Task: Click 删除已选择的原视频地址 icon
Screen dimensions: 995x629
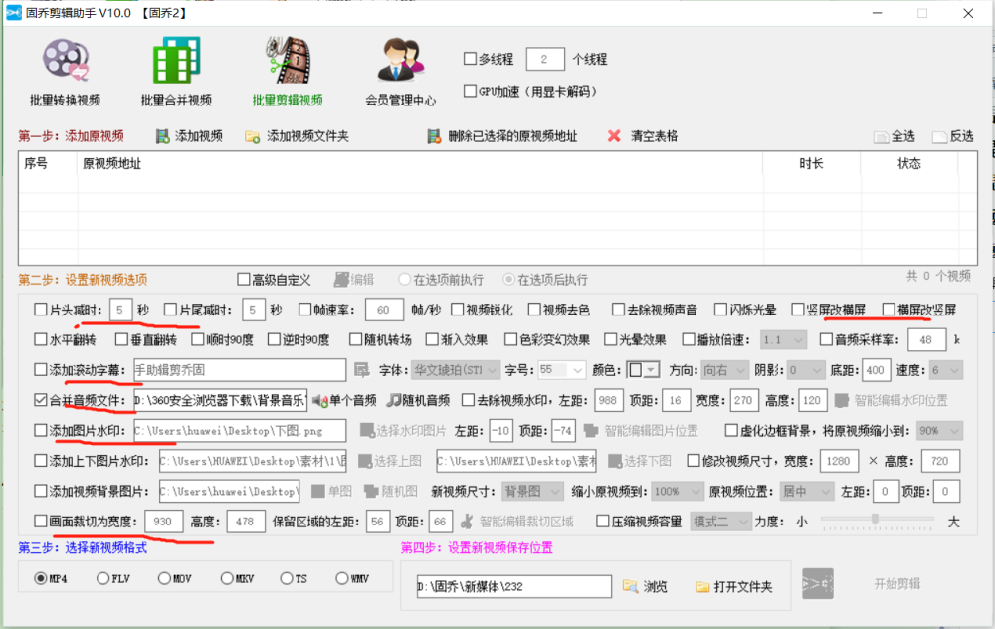Action: coord(434,136)
